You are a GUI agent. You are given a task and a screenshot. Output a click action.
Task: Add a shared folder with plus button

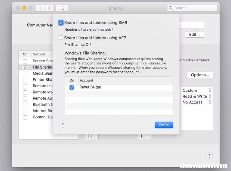[88, 136]
